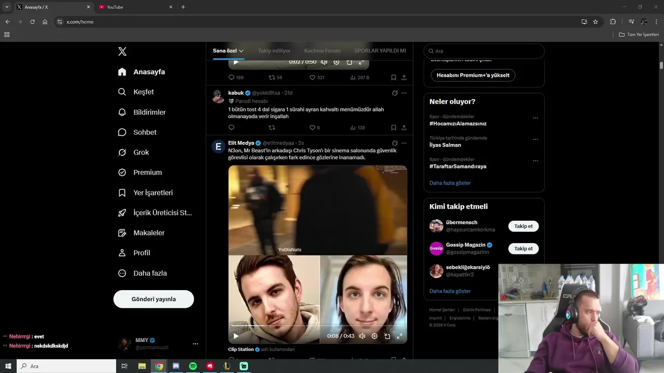The width and height of the screenshot is (664, 373).
Task: Open Elit Medya video settings gear
Action: click(x=375, y=336)
